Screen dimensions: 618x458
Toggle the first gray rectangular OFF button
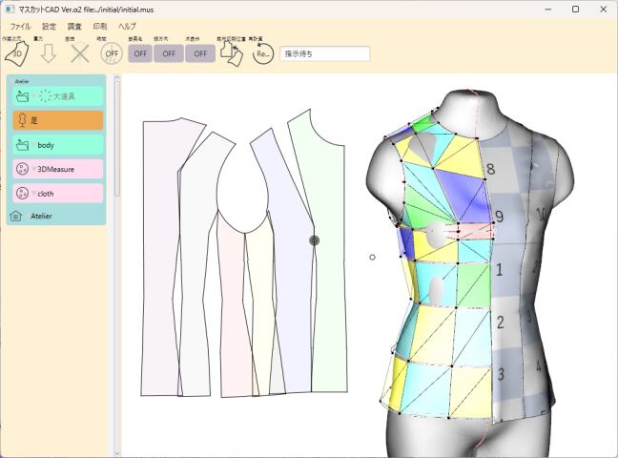(140, 53)
